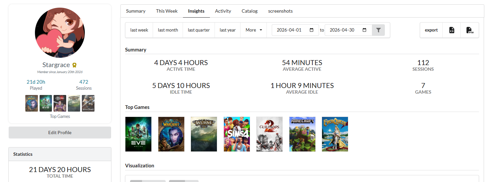The image size is (488, 182).
Task: Open Wurm cover in Insights Top Games
Action: click(204, 134)
